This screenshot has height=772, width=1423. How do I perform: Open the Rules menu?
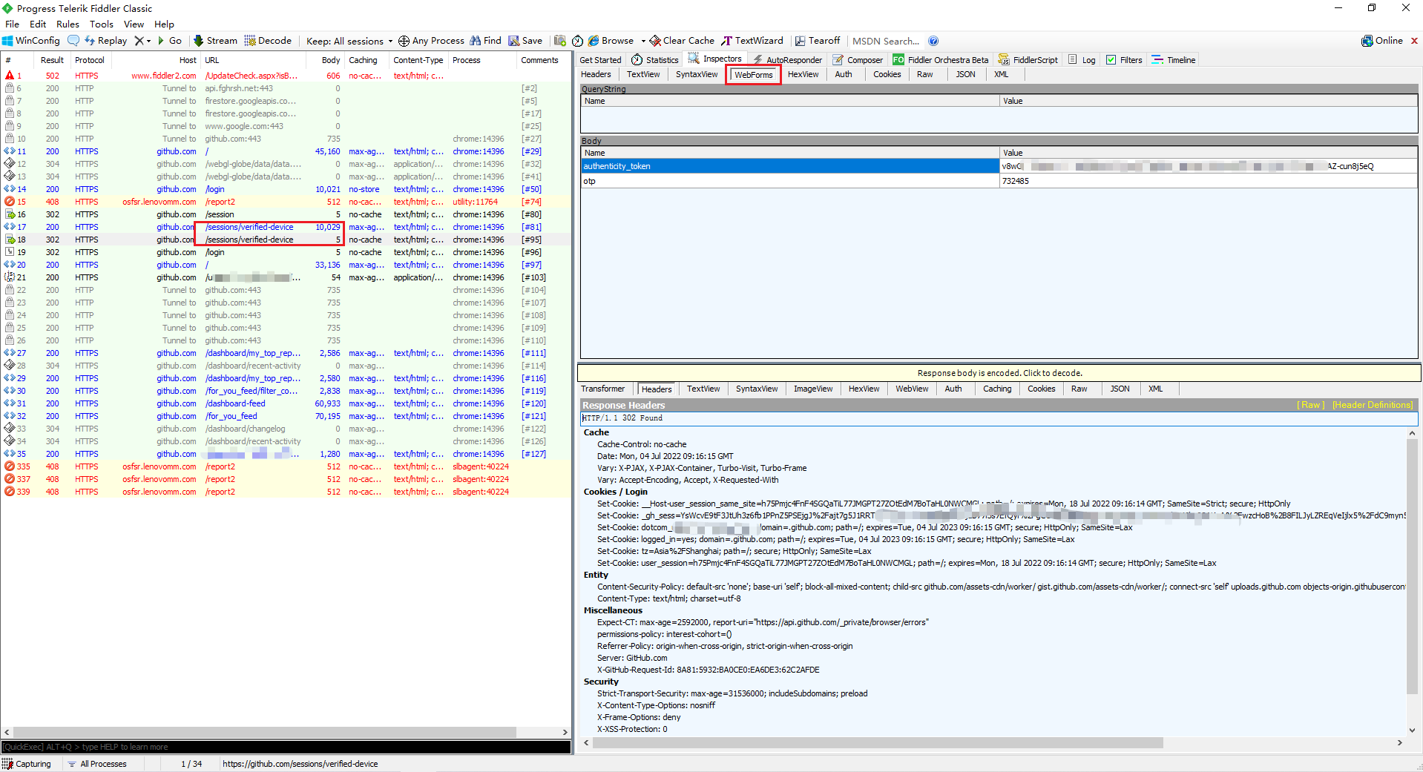click(68, 24)
